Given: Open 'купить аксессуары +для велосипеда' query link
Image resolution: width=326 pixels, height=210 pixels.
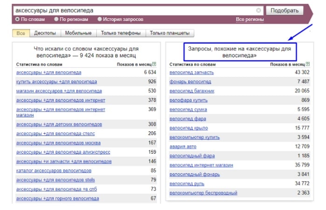Looking at the screenshot, I should coord(57,81).
